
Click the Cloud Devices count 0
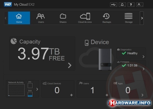click(57, 90)
